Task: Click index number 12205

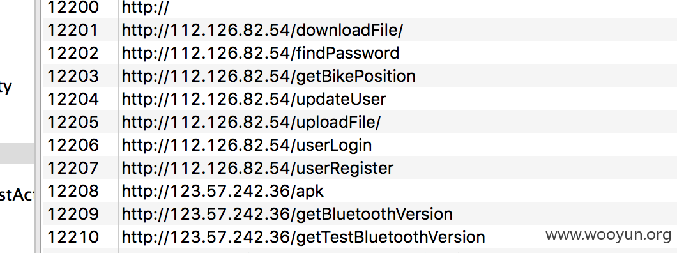Action: pyautogui.click(x=73, y=122)
